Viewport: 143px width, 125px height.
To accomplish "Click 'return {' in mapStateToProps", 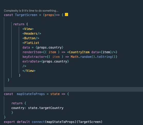I will tap(19, 103).
